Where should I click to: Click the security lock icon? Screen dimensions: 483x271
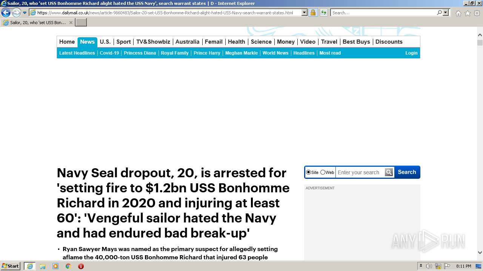tap(313, 12)
